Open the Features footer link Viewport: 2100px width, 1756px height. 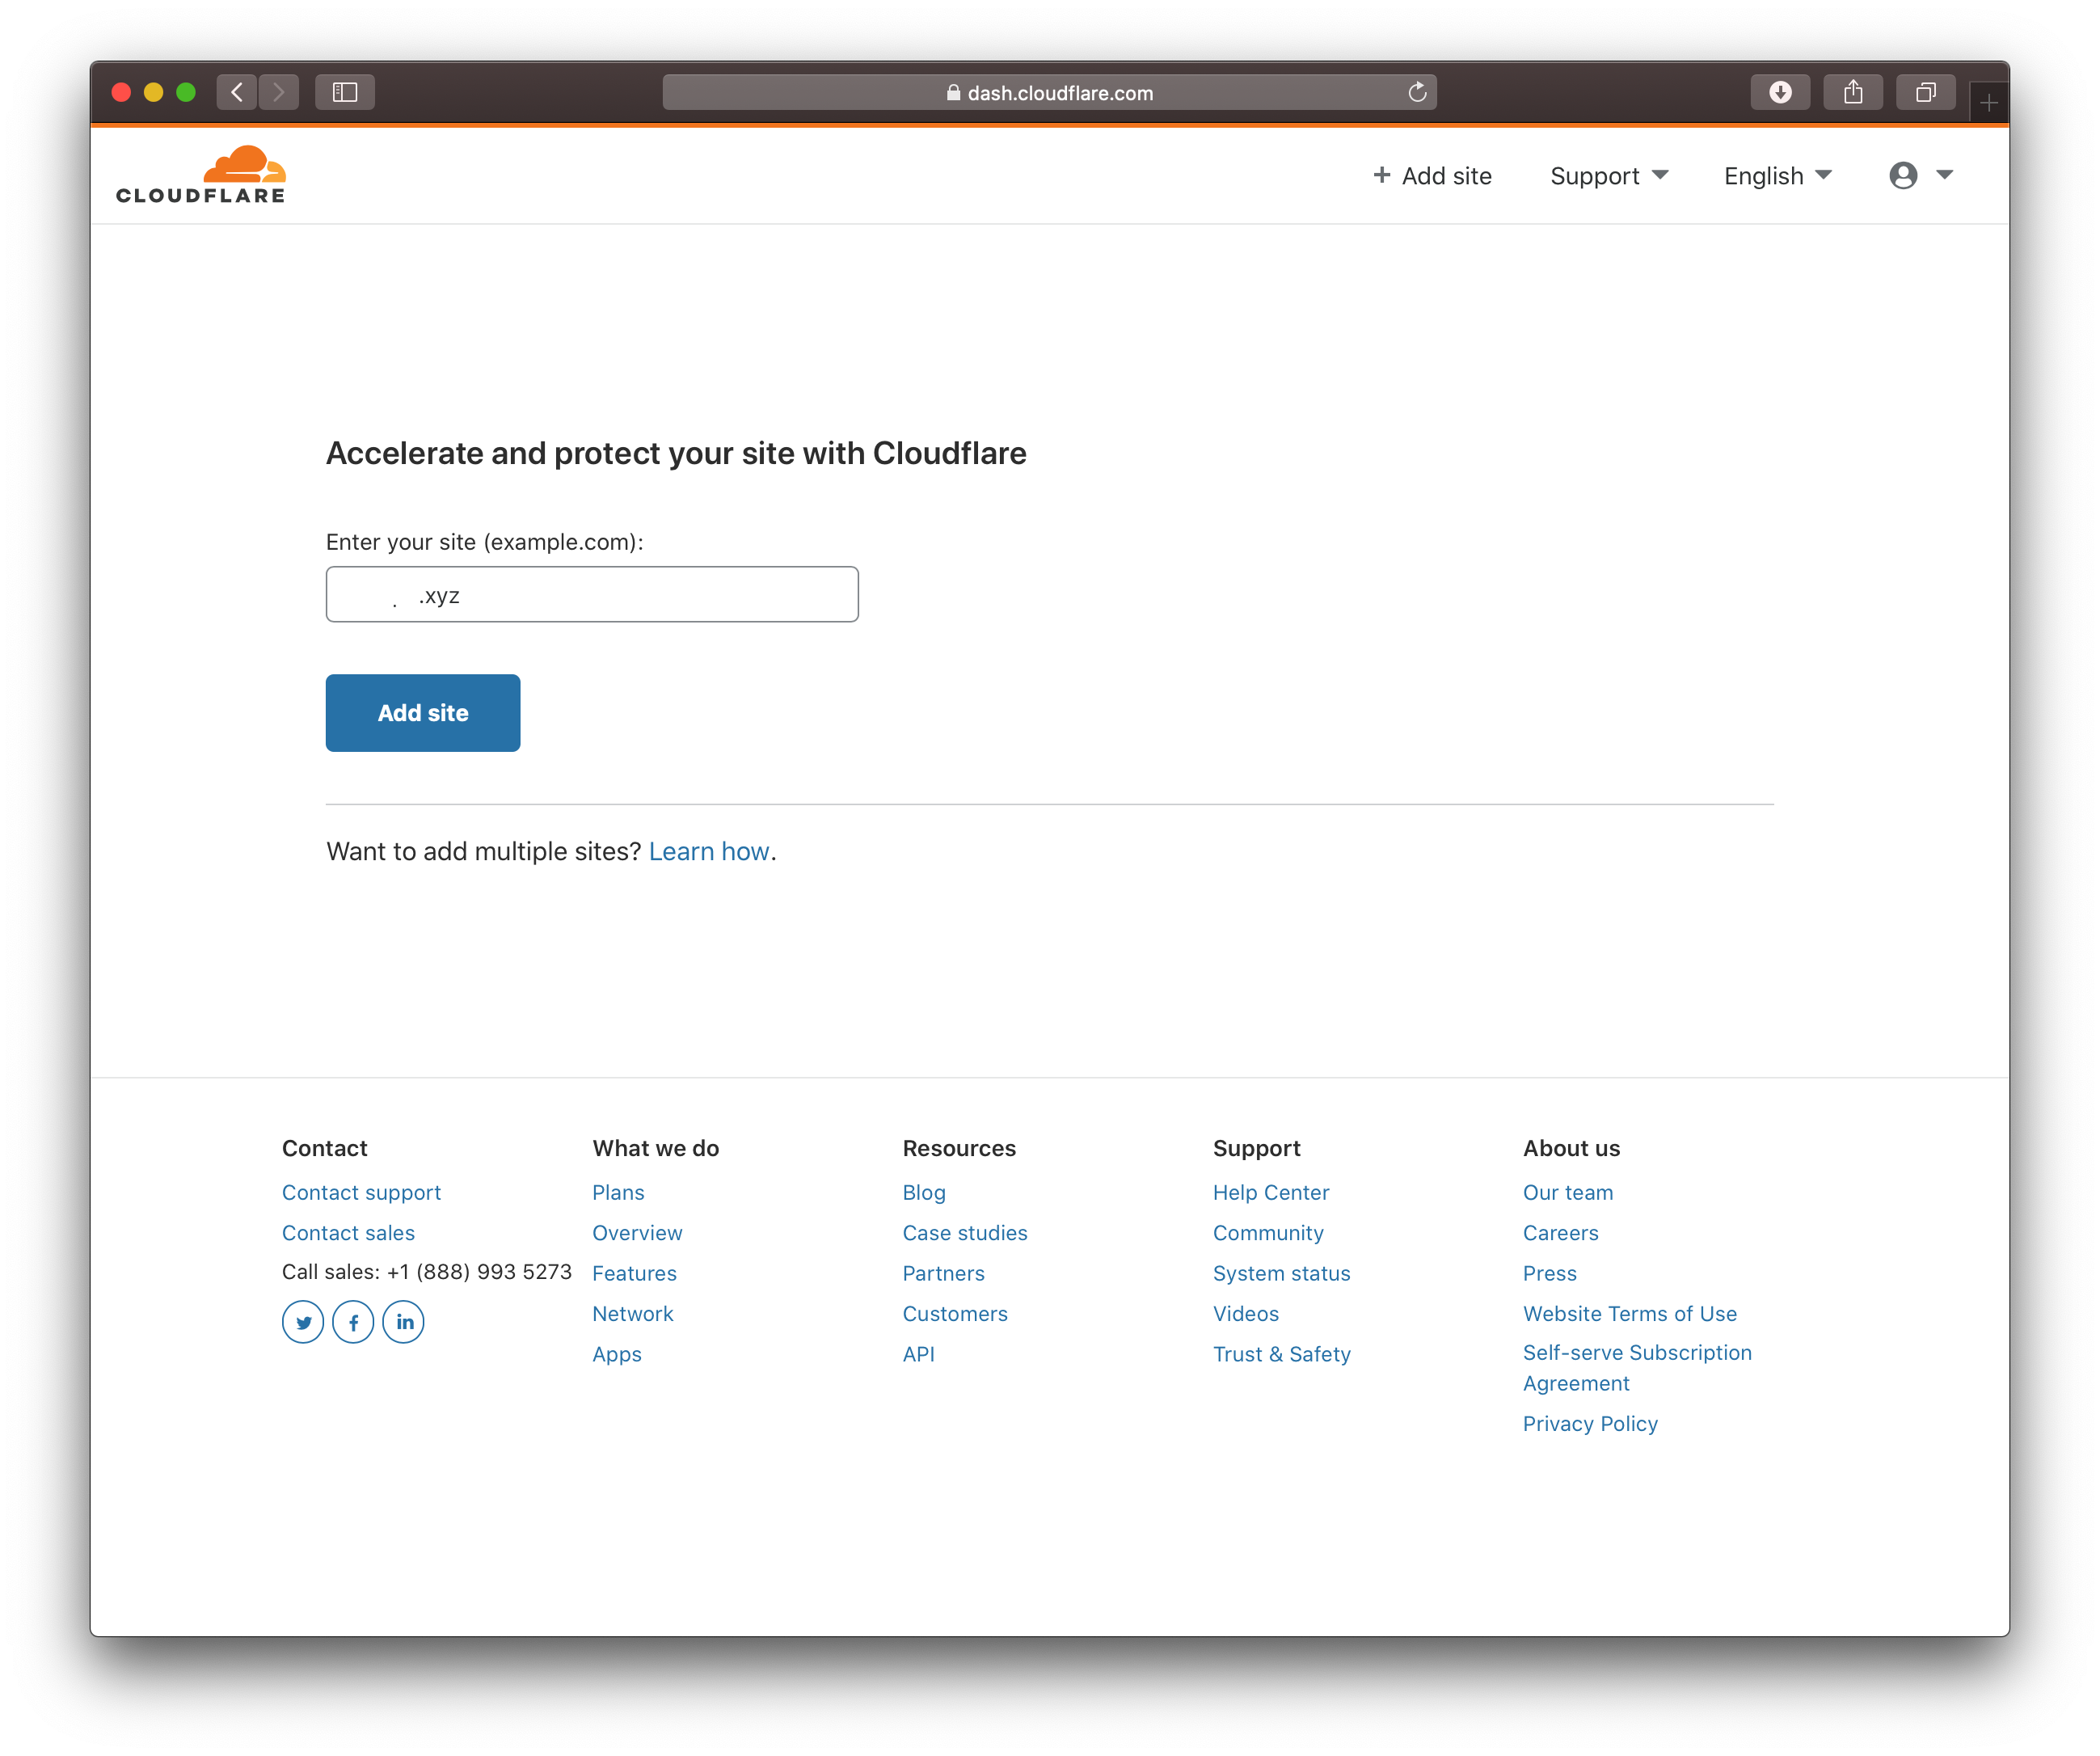[x=634, y=1273]
